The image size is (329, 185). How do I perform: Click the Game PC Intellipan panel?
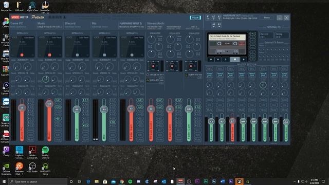(x=23, y=46)
